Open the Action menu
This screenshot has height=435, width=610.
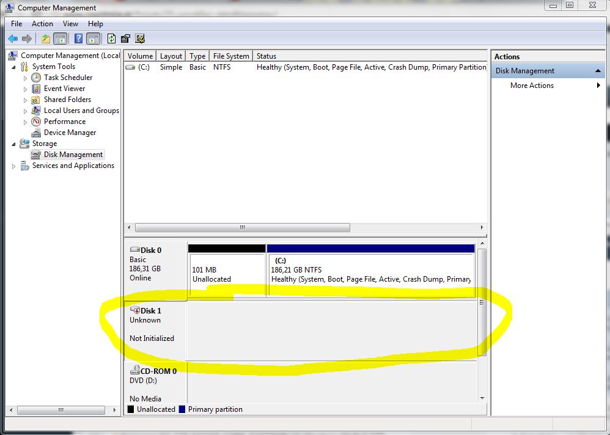coord(42,24)
